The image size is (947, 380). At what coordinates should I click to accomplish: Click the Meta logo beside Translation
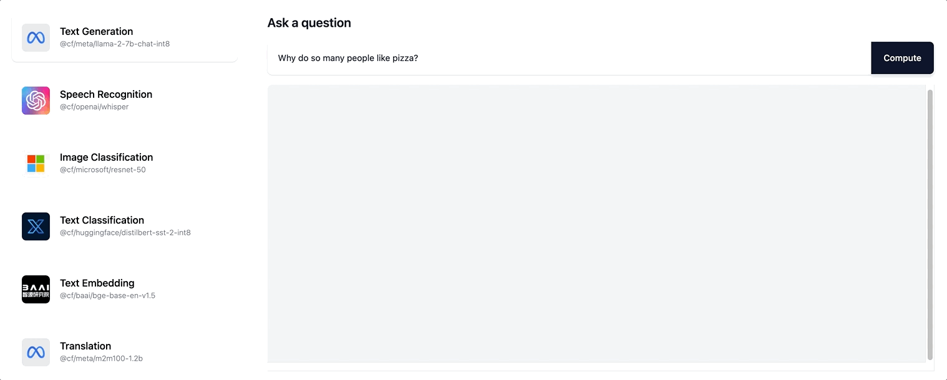click(x=36, y=352)
